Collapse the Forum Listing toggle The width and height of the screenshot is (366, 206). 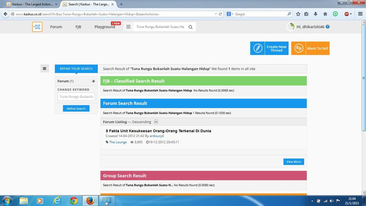tap(156, 122)
